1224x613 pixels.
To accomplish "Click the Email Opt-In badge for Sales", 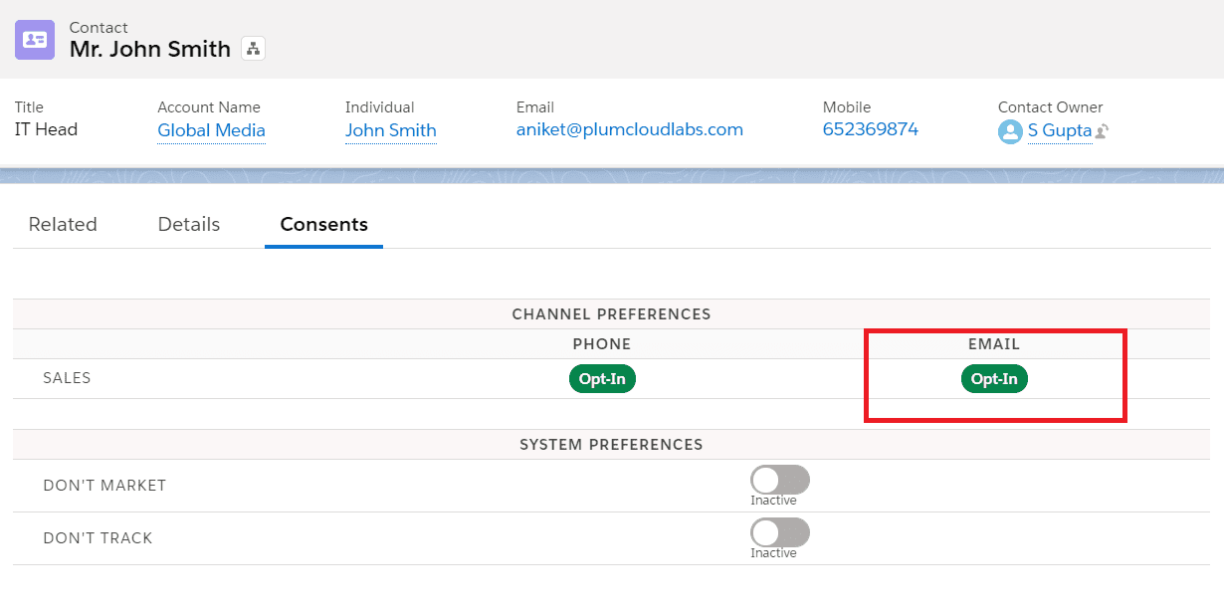I will point(994,379).
